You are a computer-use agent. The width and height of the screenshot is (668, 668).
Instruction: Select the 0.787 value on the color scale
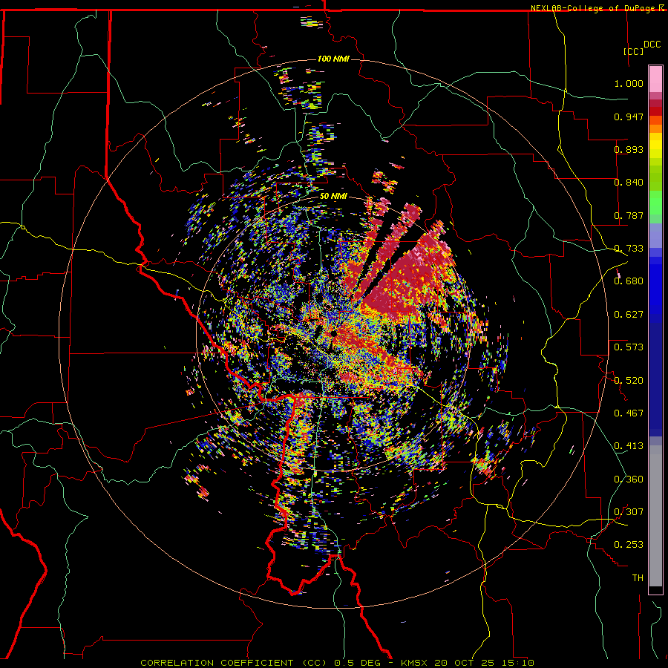click(629, 215)
